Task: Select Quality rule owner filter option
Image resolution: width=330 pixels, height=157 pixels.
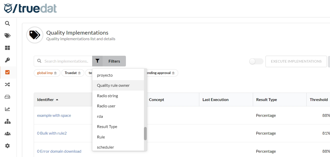Action: pyautogui.click(x=113, y=85)
